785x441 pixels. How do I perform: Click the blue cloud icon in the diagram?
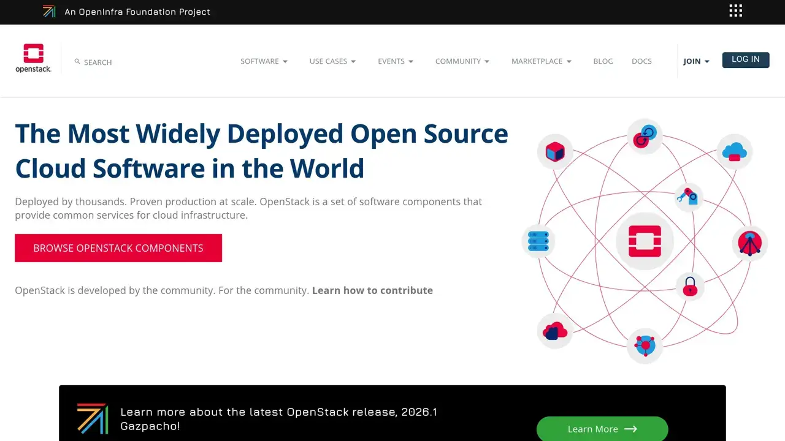pyautogui.click(x=735, y=151)
